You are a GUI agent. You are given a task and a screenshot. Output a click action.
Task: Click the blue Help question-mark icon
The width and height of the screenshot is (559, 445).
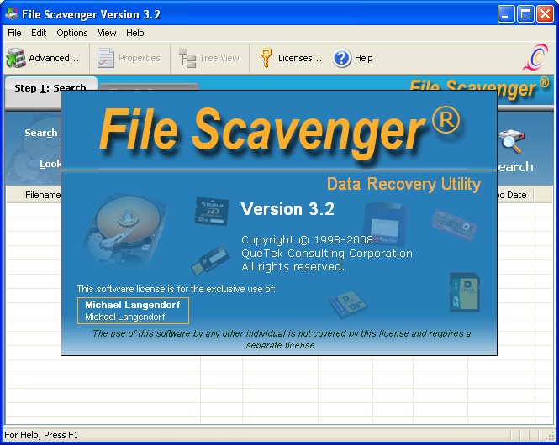tap(342, 58)
